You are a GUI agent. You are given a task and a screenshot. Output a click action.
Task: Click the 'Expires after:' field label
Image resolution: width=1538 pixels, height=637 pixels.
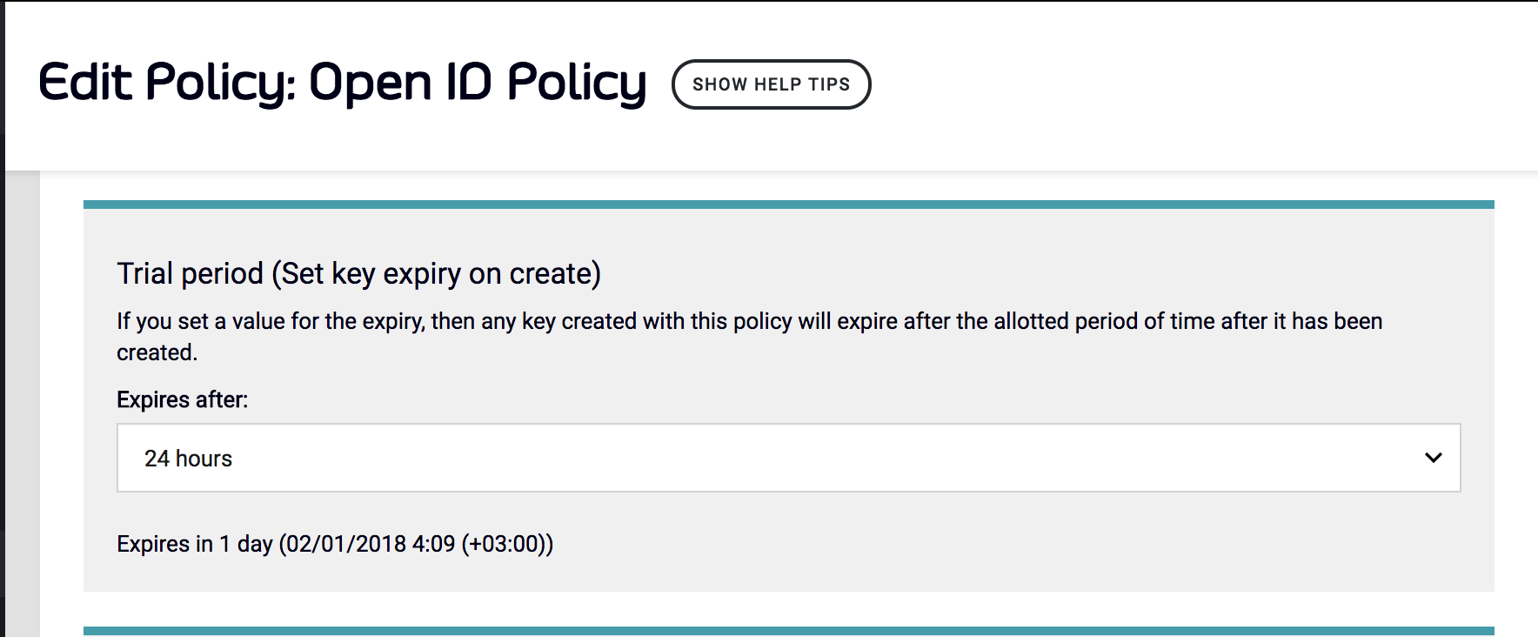click(182, 399)
